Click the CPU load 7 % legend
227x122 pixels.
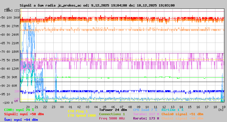point(145,110)
